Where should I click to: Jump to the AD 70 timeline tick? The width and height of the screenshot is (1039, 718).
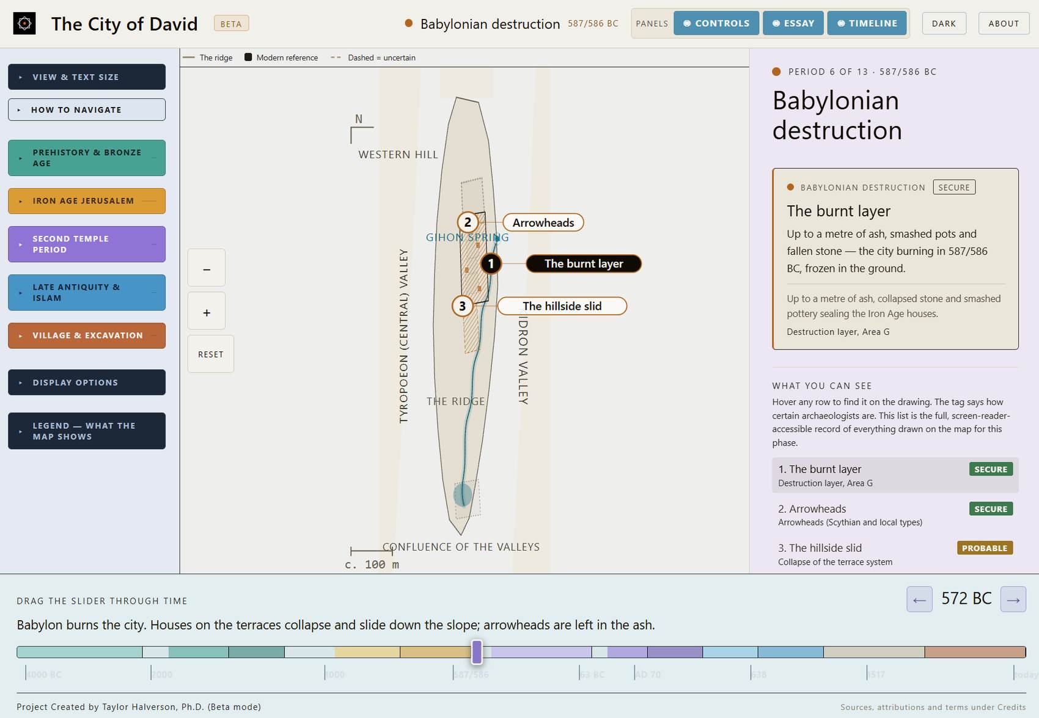point(648,675)
